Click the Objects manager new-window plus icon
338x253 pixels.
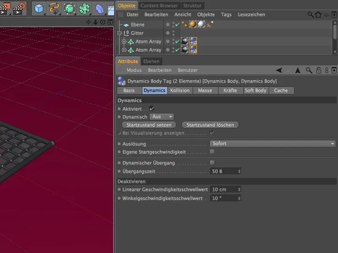click(x=334, y=15)
